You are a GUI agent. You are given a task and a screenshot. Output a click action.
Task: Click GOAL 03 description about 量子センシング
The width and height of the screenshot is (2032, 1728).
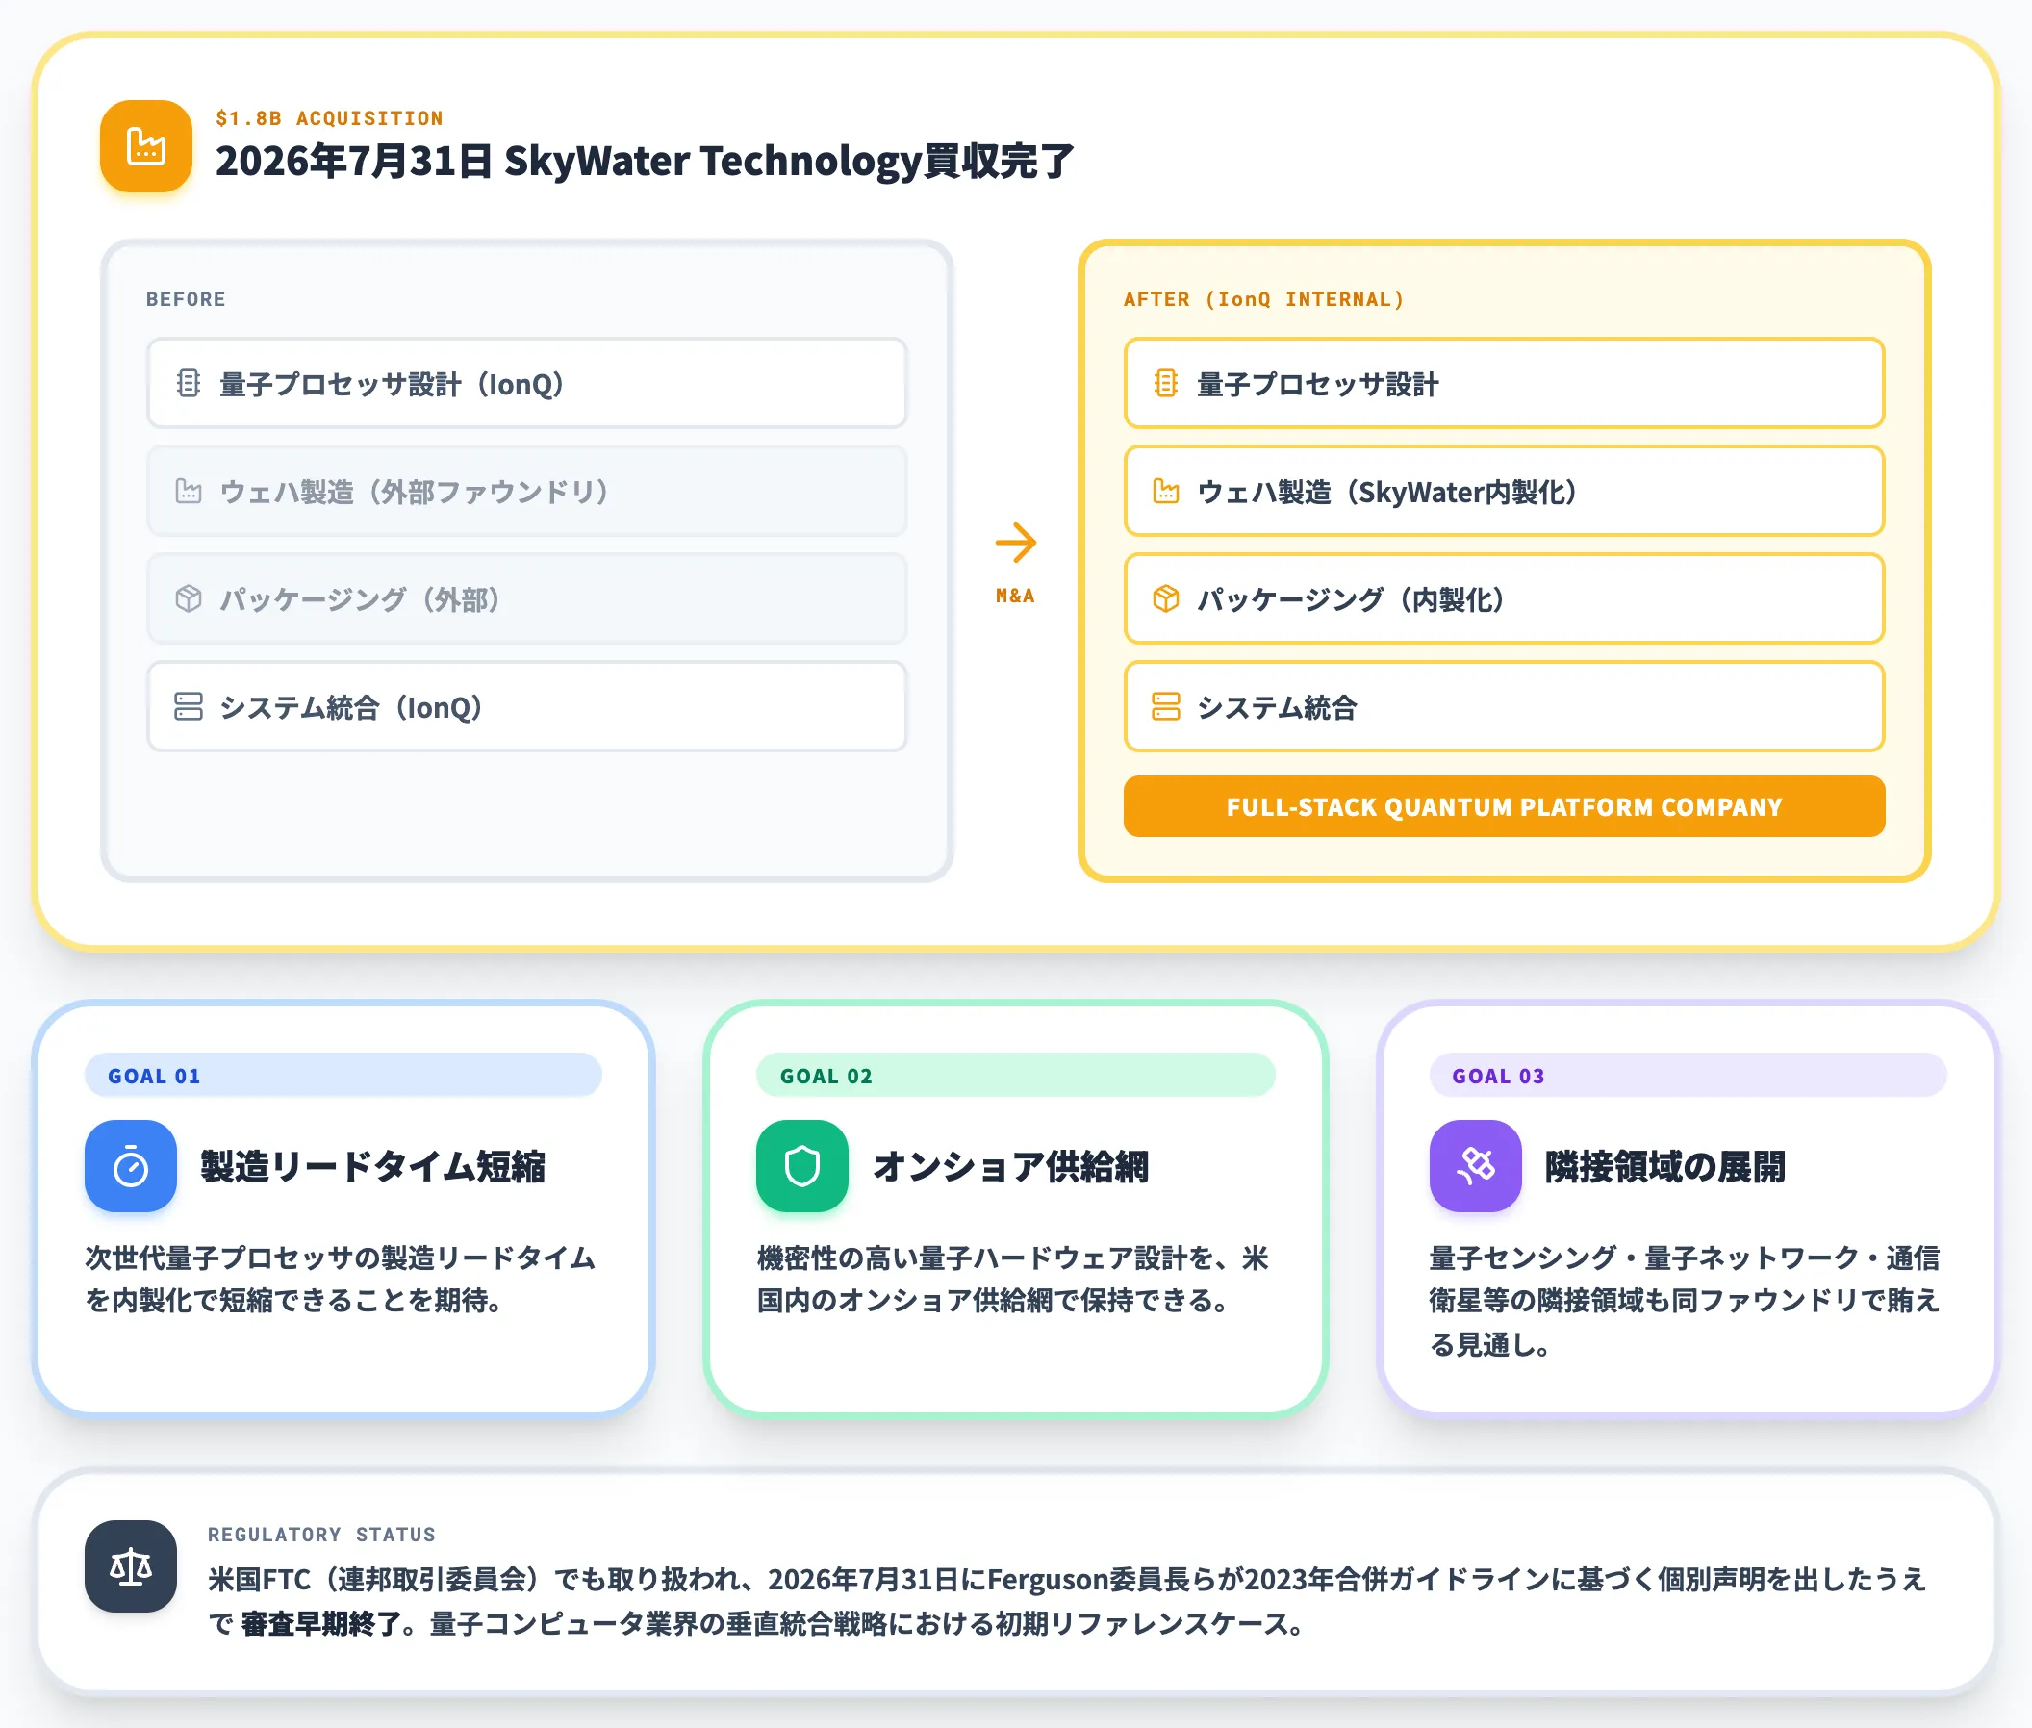pyautogui.click(x=1686, y=1301)
